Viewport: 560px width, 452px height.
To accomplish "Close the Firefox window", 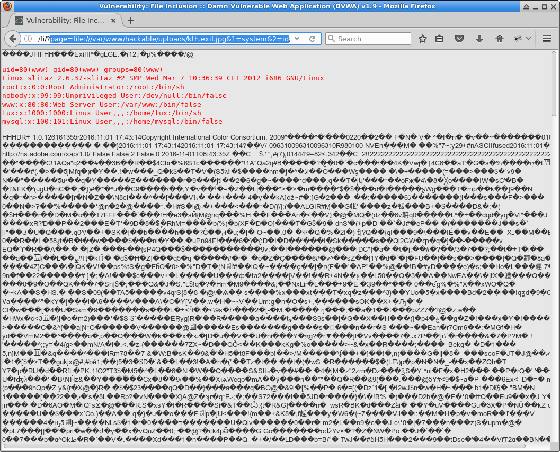I will 553,6.
